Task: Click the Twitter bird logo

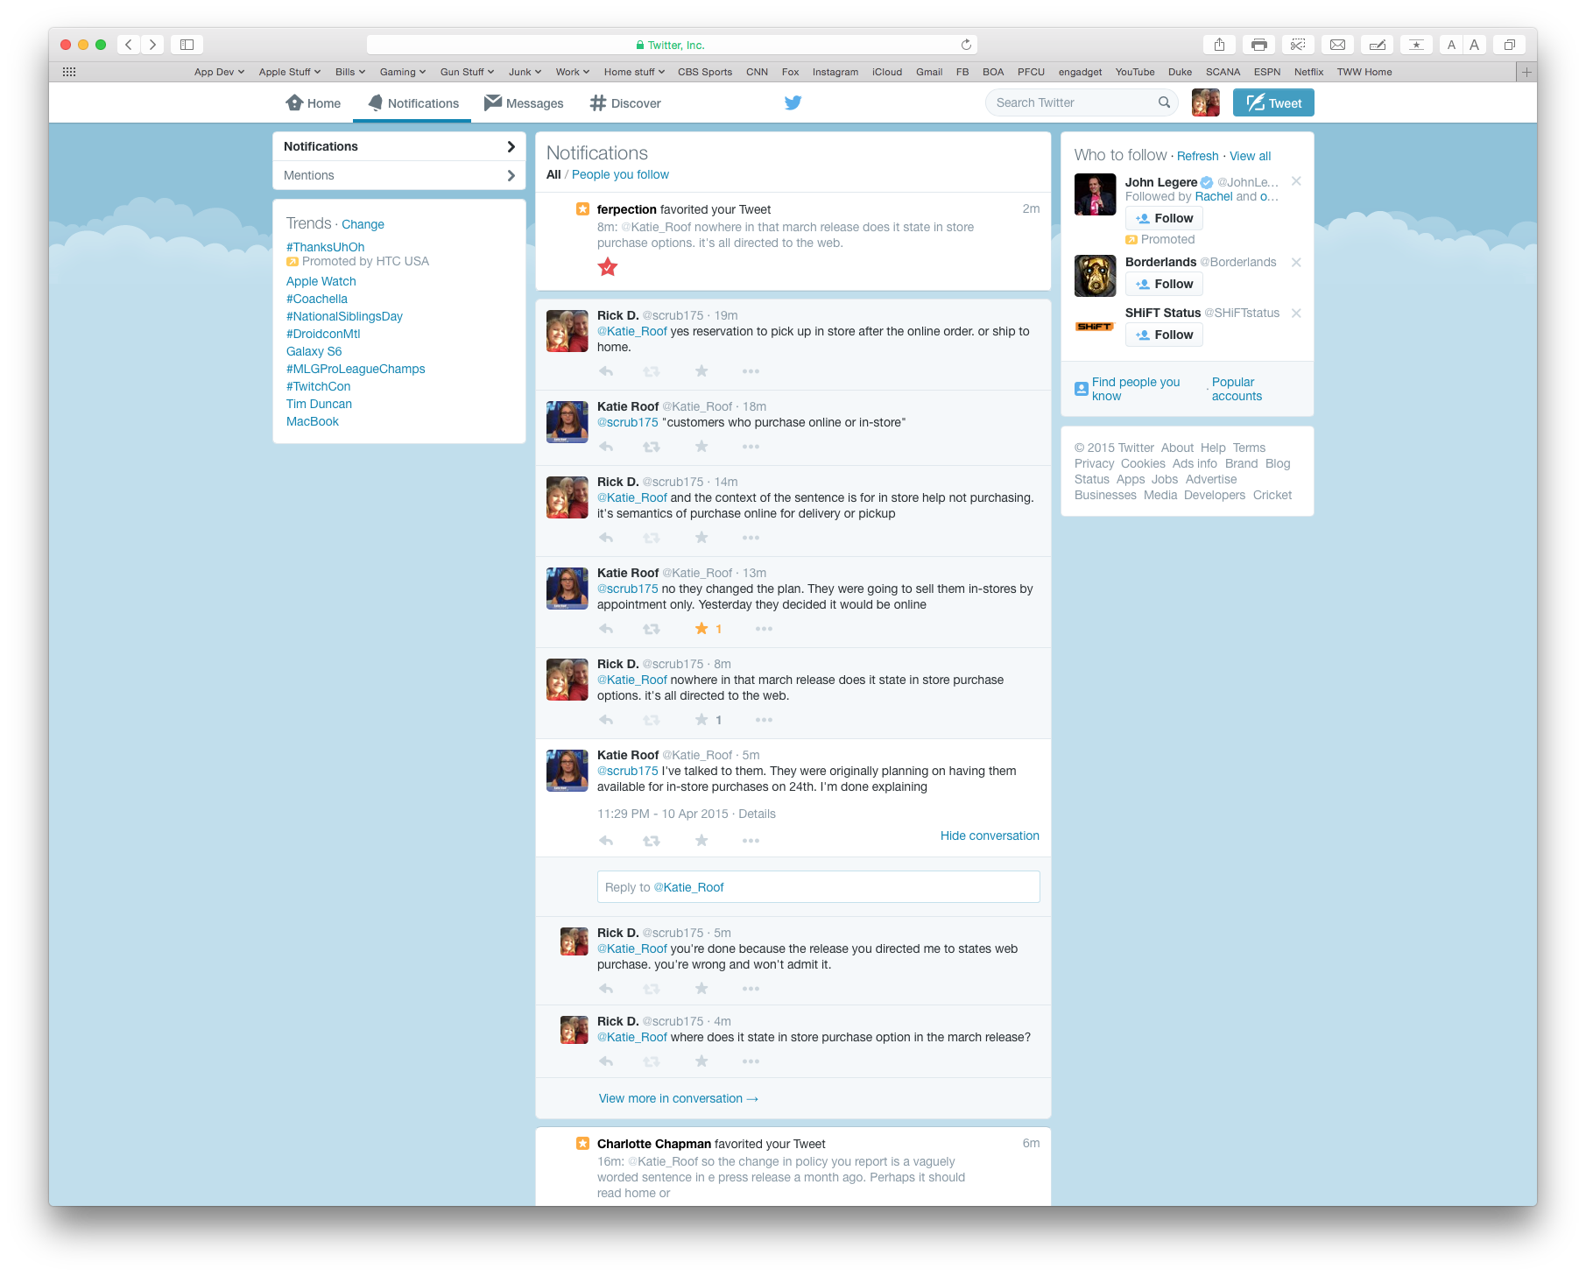Action: pyautogui.click(x=793, y=102)
